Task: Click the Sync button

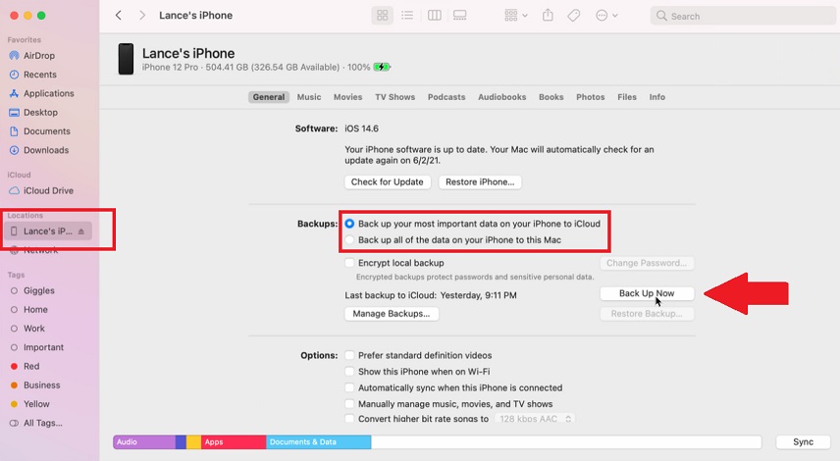Action: 803,441
